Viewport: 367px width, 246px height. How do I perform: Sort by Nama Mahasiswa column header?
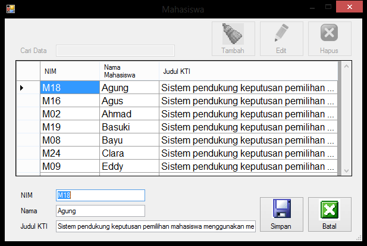point(128,71)
